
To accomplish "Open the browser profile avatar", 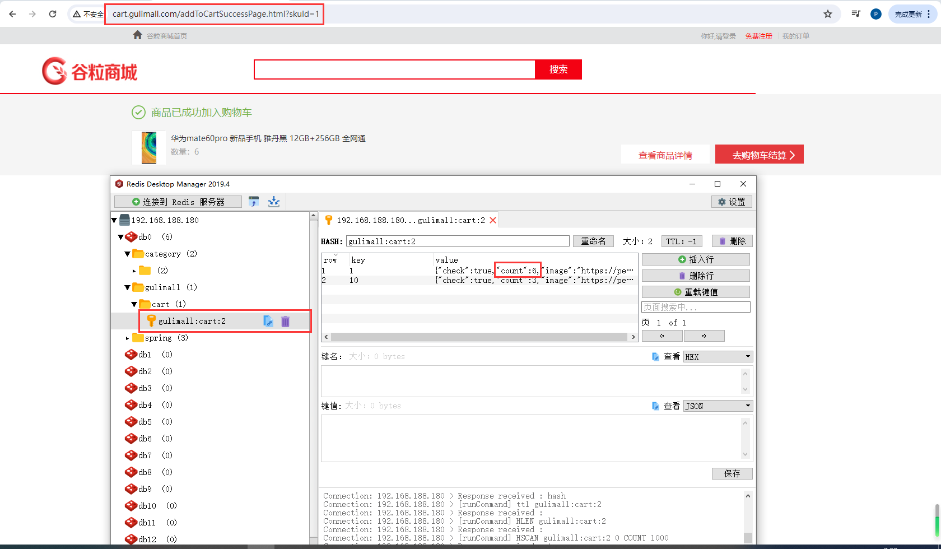I will coord(876,14).
